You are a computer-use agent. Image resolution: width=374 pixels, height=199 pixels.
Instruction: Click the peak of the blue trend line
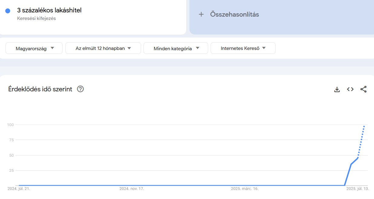click(x=364, y=126)
